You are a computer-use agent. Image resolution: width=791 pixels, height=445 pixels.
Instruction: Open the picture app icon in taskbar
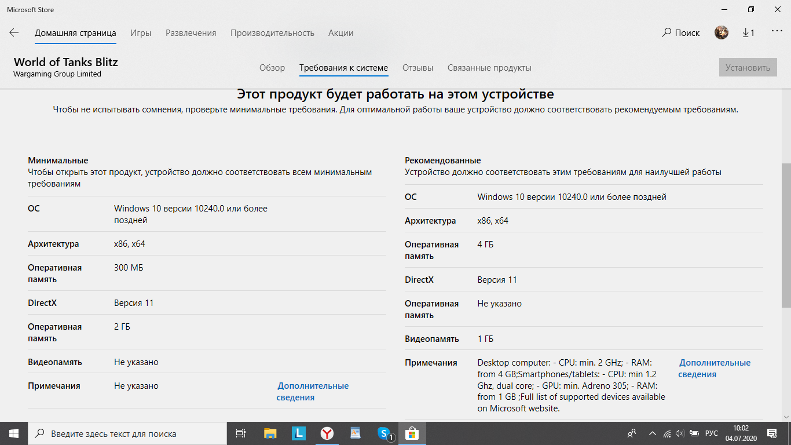pyautogui.click(x=355, y=433)
